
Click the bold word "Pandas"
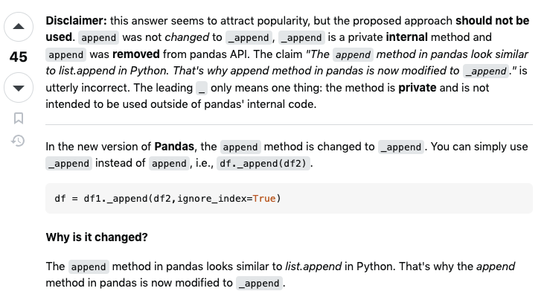click(174, 147)
